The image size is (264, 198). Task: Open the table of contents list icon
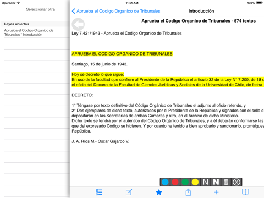[99, 192]
